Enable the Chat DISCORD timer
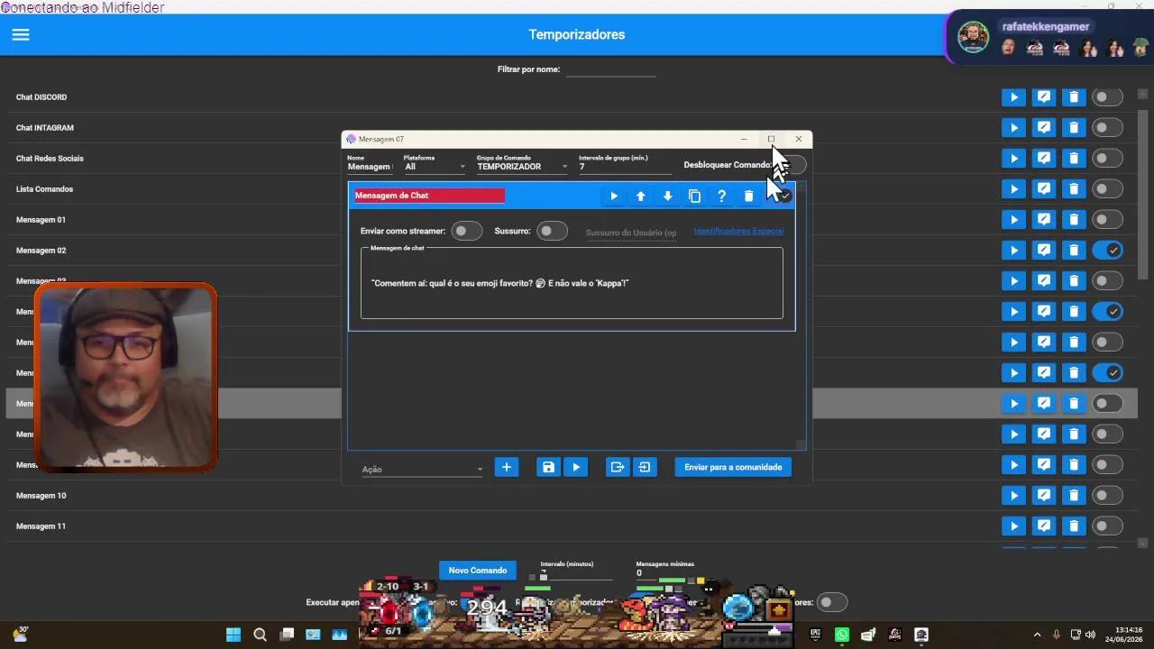 (x=1107, y=97)
